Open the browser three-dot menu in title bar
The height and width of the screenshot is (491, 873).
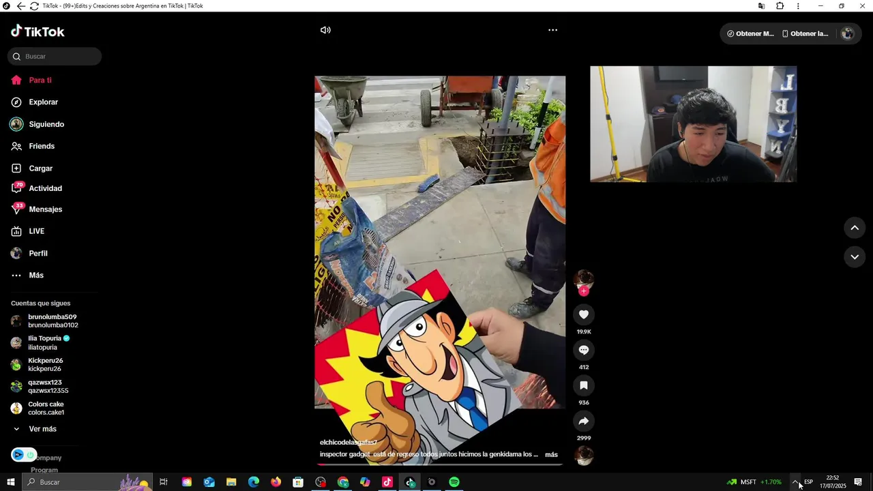(x=798, y=6)
